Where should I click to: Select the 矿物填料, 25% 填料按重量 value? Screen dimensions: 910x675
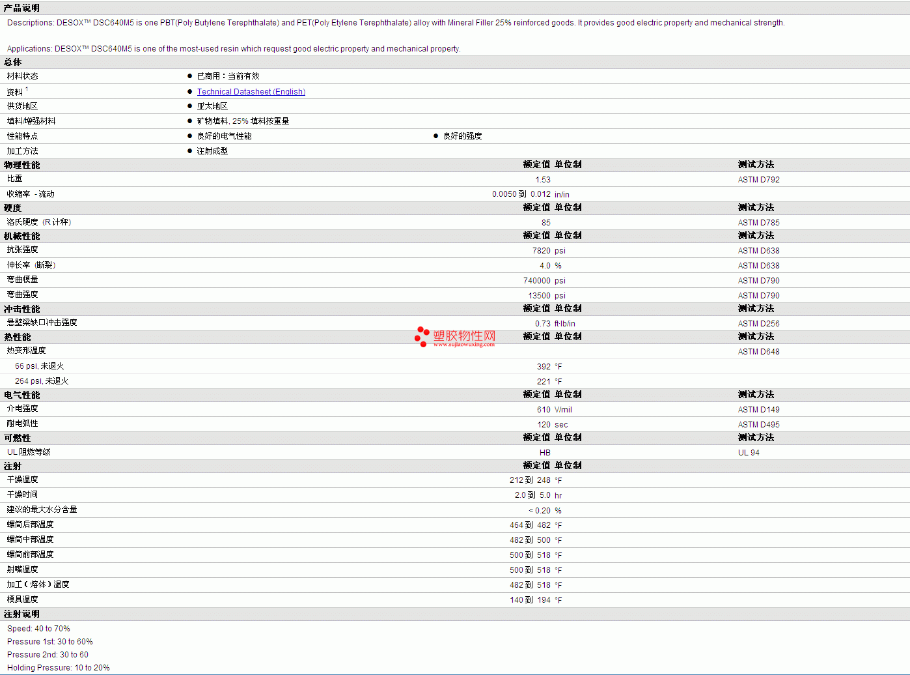(x=243, y=121)
